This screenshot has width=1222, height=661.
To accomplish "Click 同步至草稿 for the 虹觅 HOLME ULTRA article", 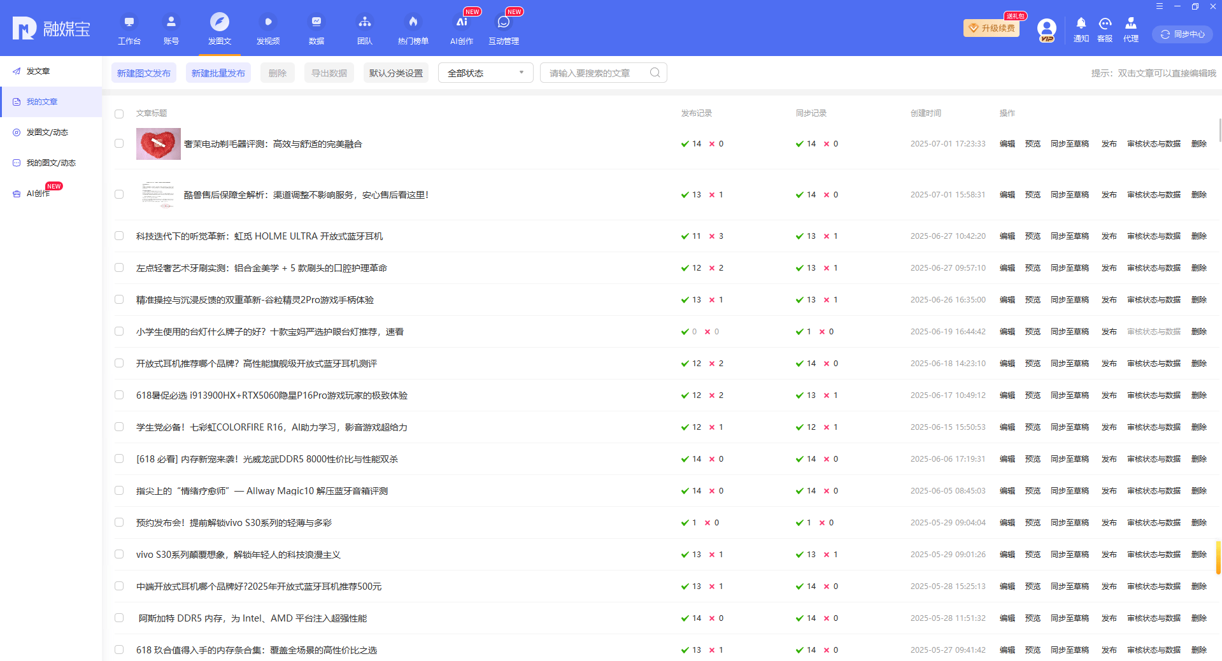I will 1070,236.
